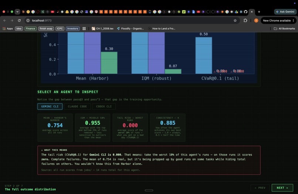This screenshot has height=194, width=298.
Task: Switch to the globe favicon tab
Action: pos(82,12)
